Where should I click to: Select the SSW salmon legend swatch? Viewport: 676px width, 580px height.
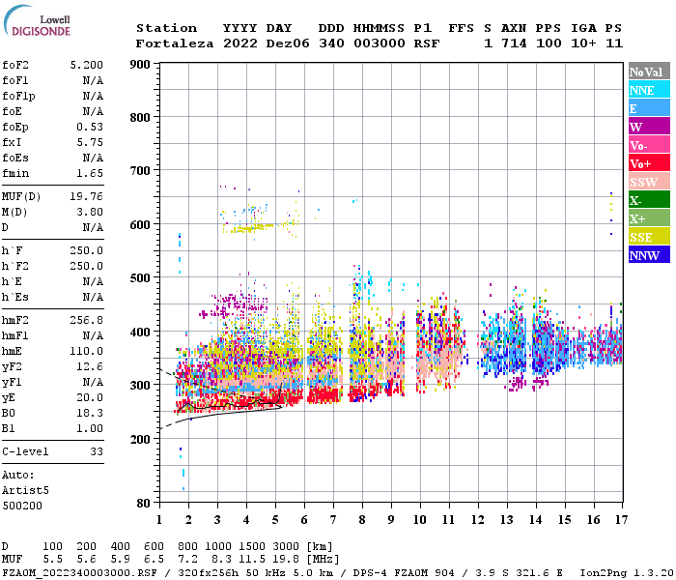pyautogui.click(x=649, y=182)
